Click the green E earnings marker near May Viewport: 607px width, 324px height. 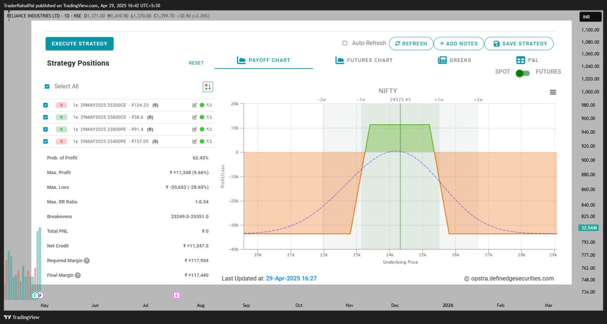click(x=35, y=295)
